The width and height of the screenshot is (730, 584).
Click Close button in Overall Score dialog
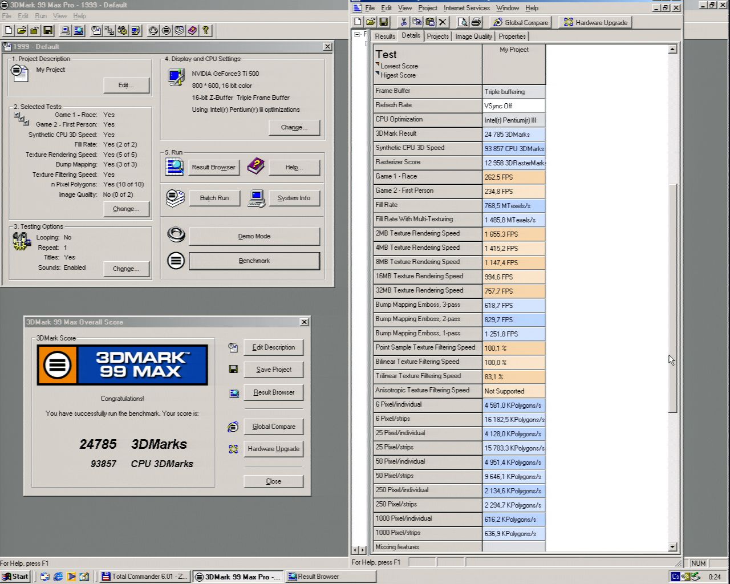coord(274,481)
